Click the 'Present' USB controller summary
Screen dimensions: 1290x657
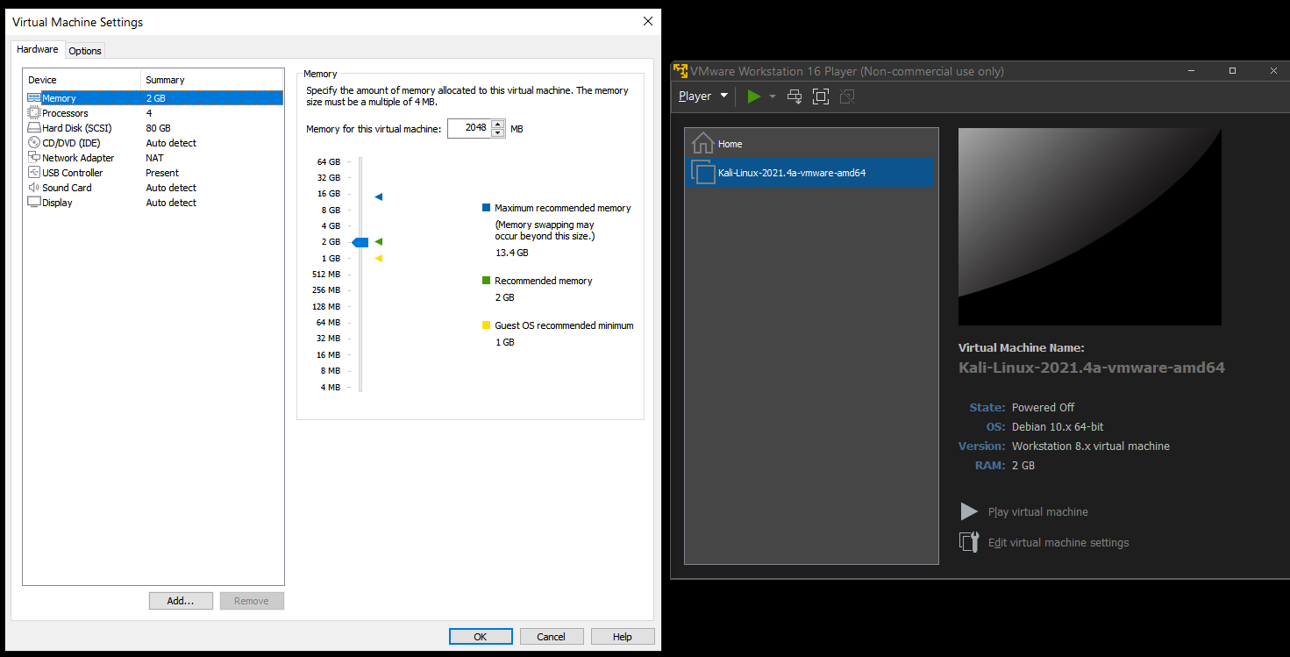(162, 173)
